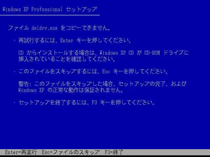
Task: Click bullet beside セットアップを終了する line
Action: [x=14, y=102]
